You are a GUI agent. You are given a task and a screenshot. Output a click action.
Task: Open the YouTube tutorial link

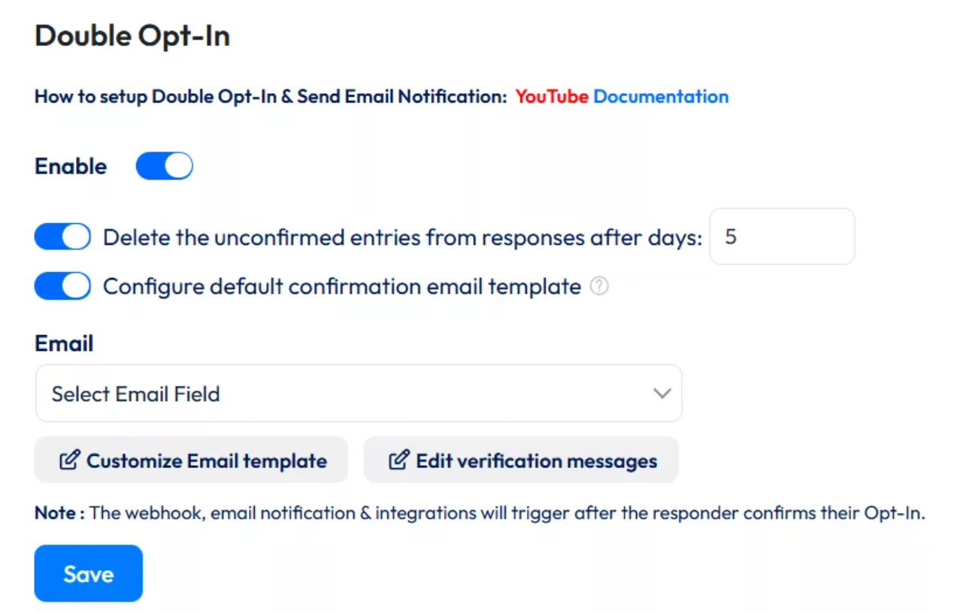551,97
